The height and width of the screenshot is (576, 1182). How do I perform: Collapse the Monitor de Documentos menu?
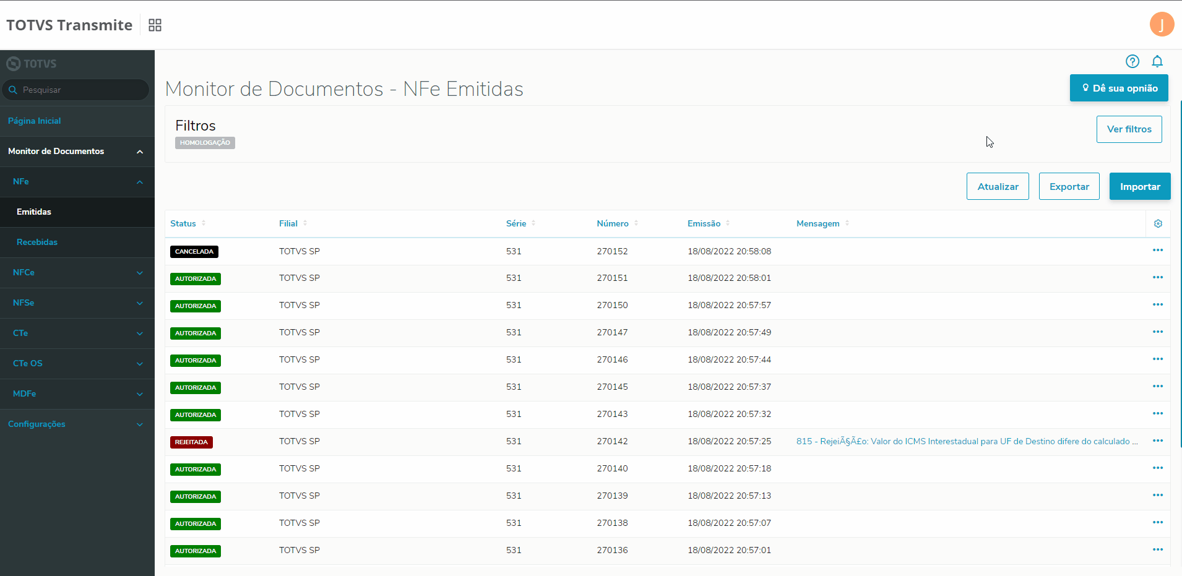tap(140, 152)
